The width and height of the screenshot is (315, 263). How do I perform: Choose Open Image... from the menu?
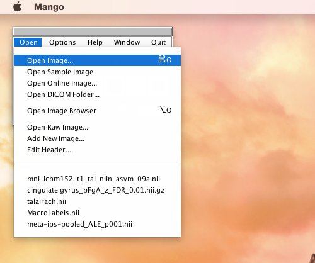click(97, 60)
